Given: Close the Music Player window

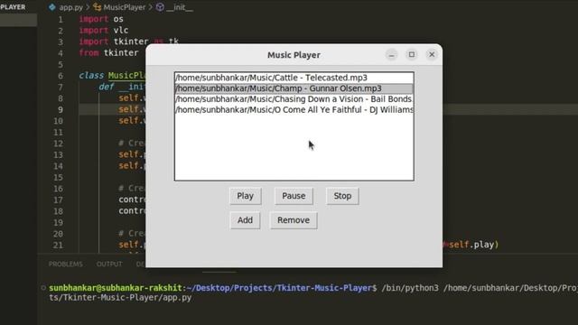Looking at the screenshot, I should (x=432, y=54).
